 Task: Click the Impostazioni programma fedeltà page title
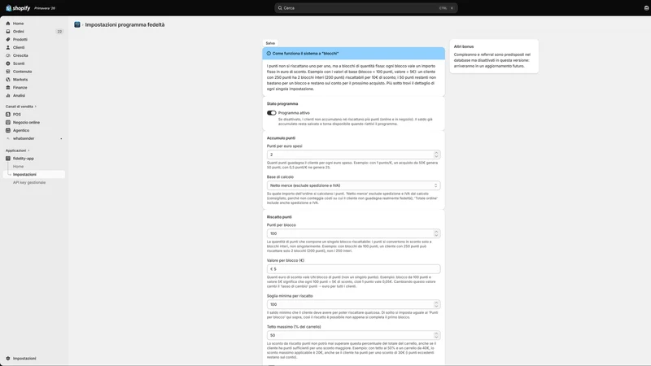click(x=125, y=25)
